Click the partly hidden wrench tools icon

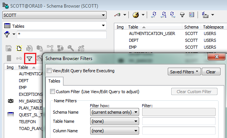pyautogui.click(x=39, y=58)
